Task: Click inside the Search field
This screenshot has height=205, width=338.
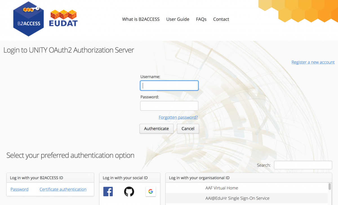Action: point(303,165)
